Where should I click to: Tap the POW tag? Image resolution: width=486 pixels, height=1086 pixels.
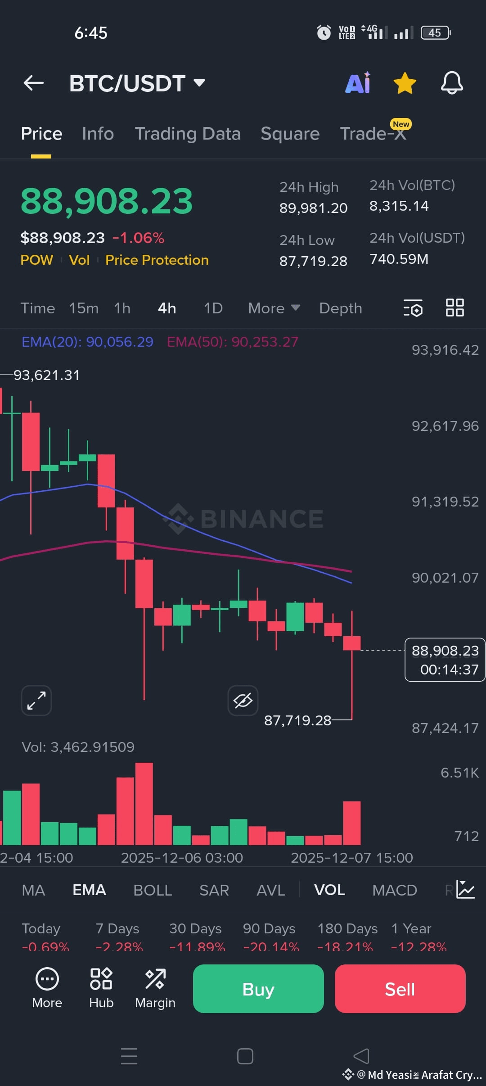(37, 260)
